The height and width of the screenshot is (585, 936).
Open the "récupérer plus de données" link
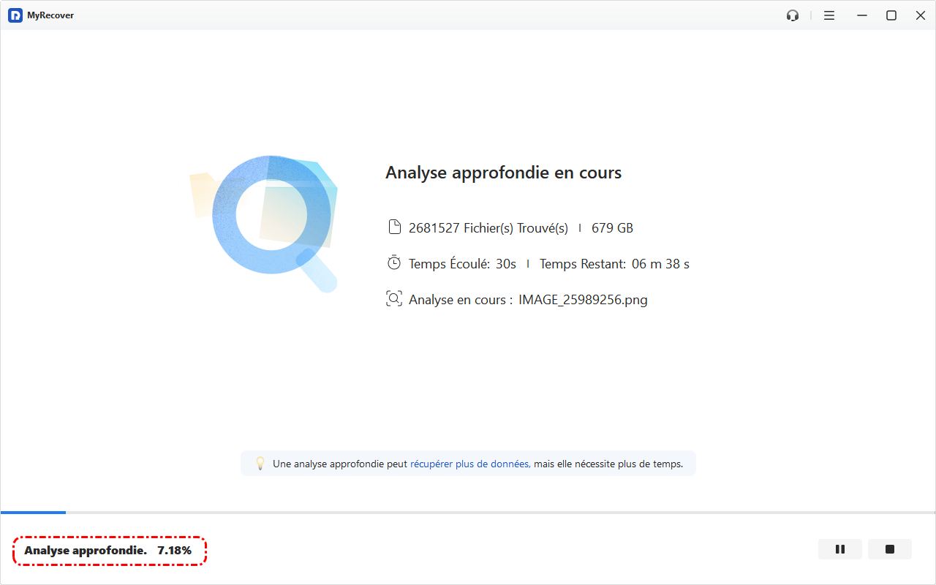pyautogui.click(x=470, y=464)
